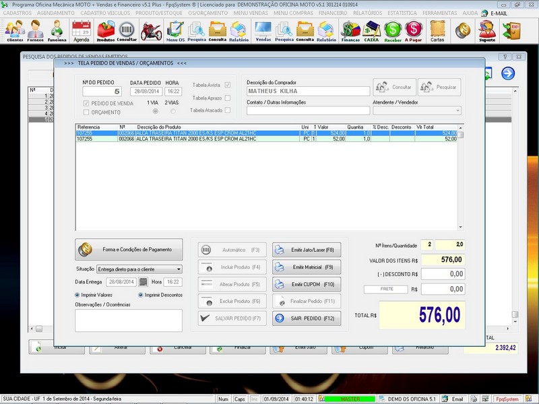
Task: Click the Incluir Produto (F4) button
Action: pyautogui.click(x=232, y=267)
